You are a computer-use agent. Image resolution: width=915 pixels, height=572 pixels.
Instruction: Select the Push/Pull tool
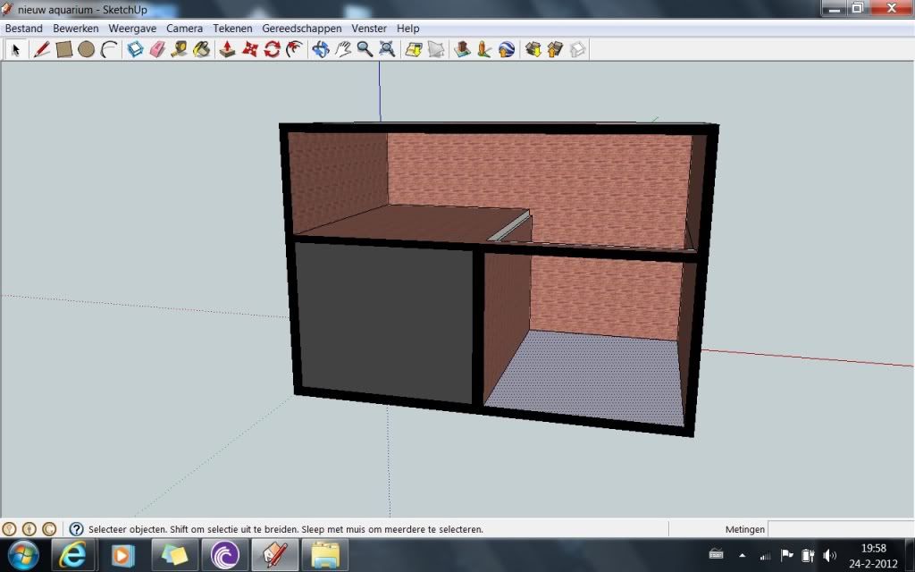click(227, 49)
